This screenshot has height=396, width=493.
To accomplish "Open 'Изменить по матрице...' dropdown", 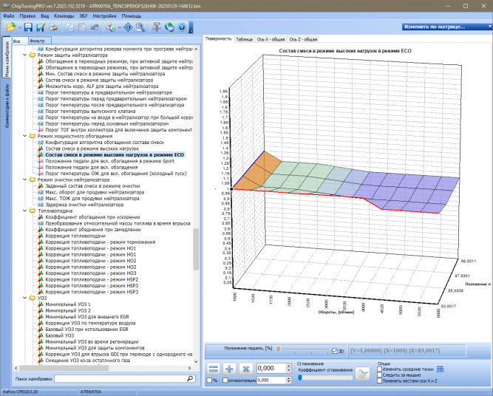I will pos(446,27).
